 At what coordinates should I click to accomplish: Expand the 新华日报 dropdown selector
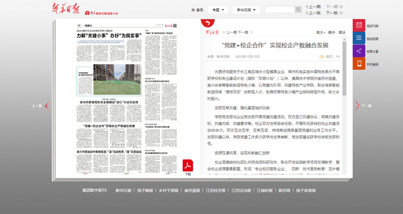pyautogui.click(x=246, y=10)
